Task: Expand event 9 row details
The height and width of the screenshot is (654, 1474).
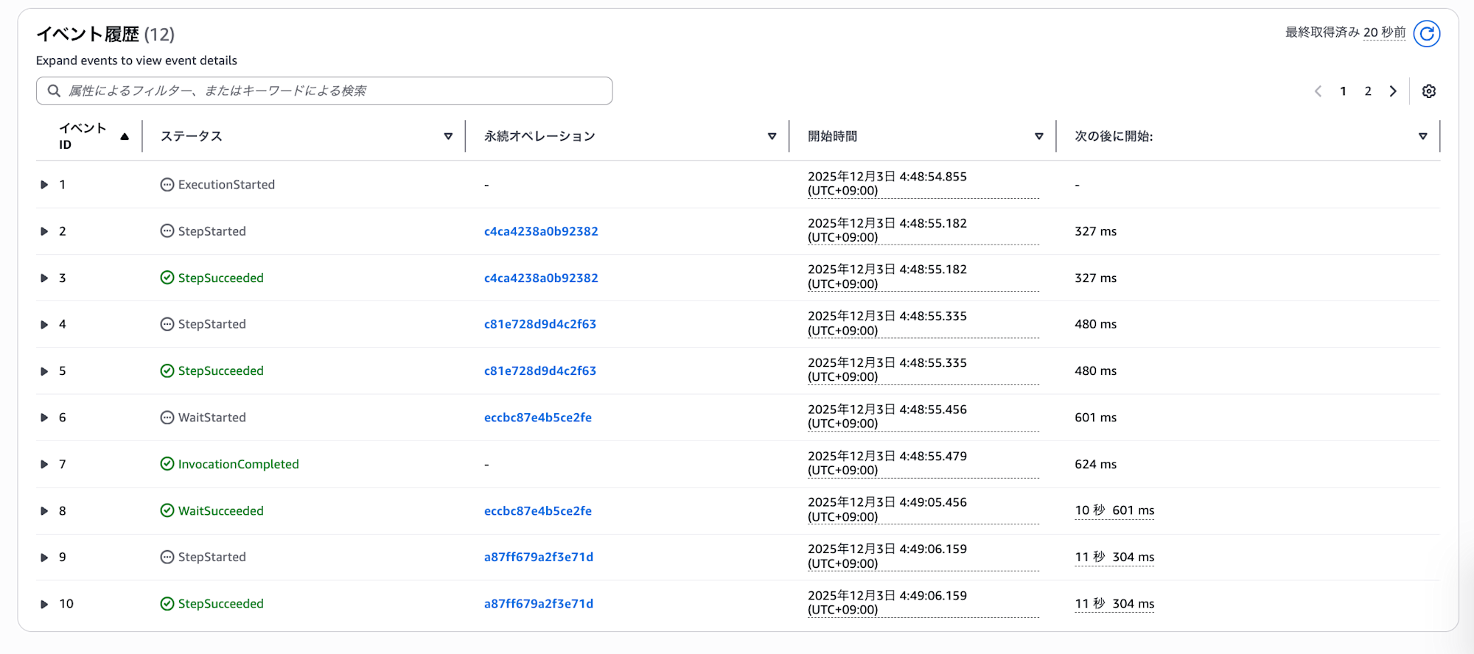Action: (x=44, y=558)
